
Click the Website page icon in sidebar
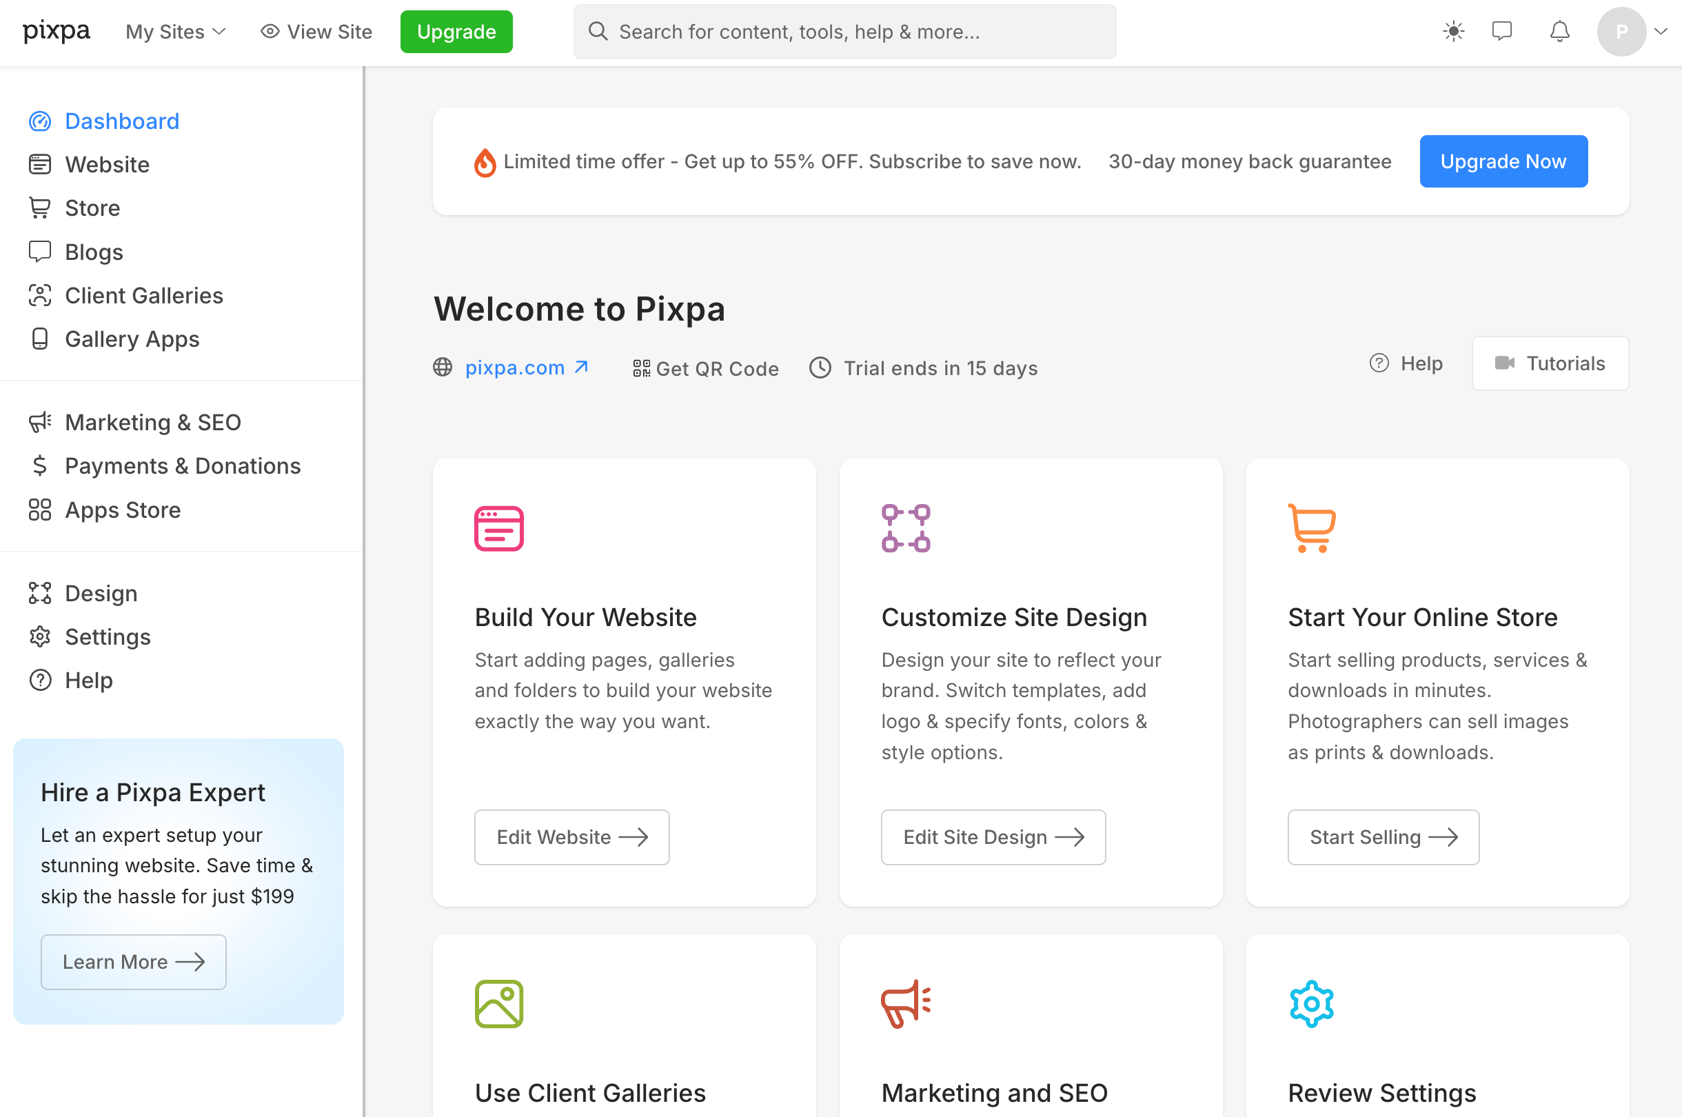(x=40, y=165)
